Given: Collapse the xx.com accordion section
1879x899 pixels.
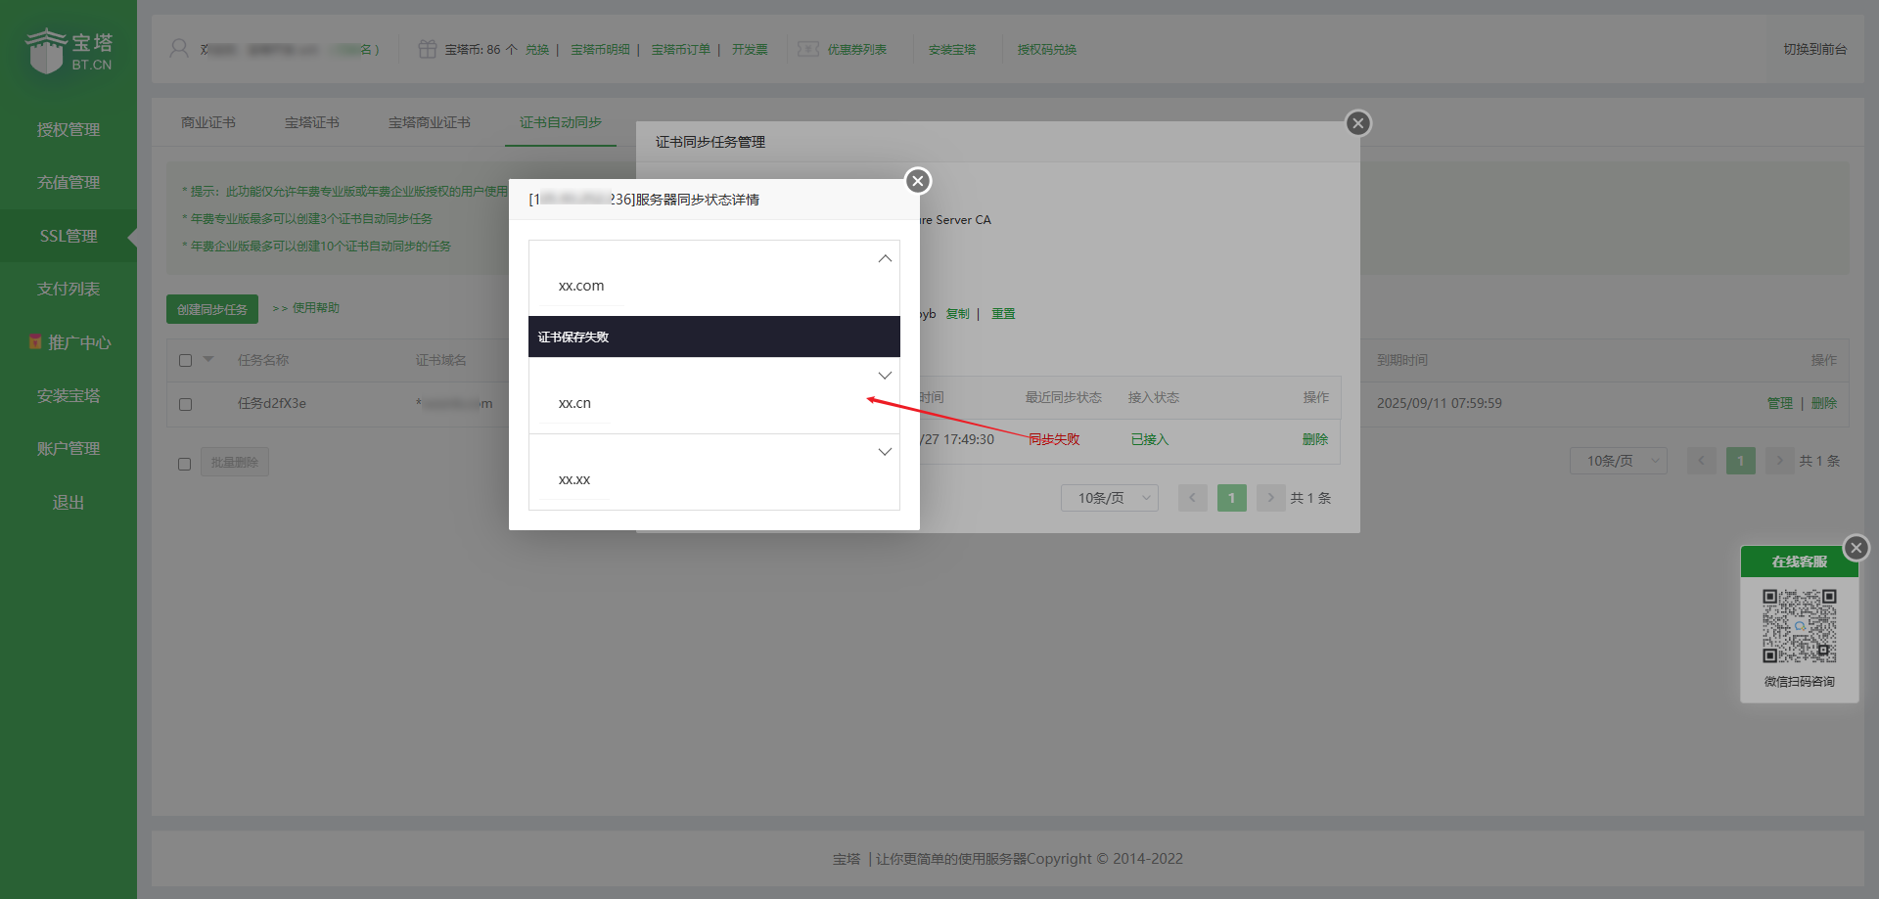Looking at the screenshot, I should [885, 258].
